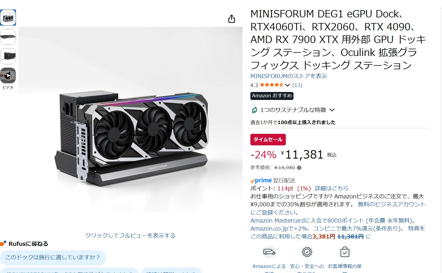Click the Amazon delivery truck icon
Screen dimensions: 442x273
click(x=269, y=252)
